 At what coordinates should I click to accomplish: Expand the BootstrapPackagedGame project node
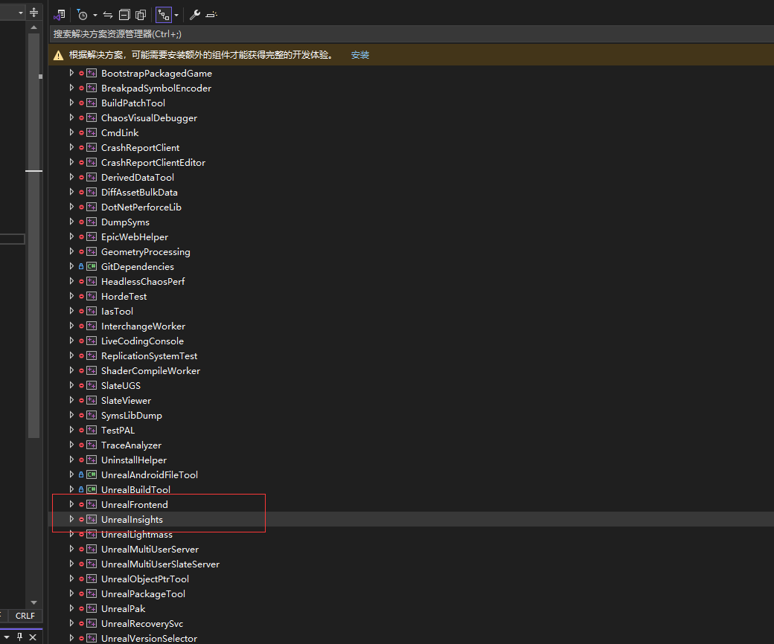click(71, 73)
